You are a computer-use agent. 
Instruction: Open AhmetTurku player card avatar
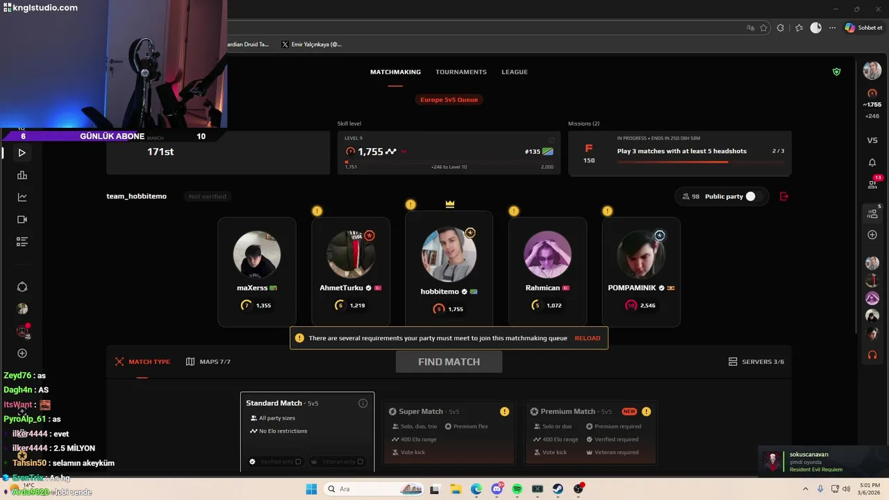351,255
